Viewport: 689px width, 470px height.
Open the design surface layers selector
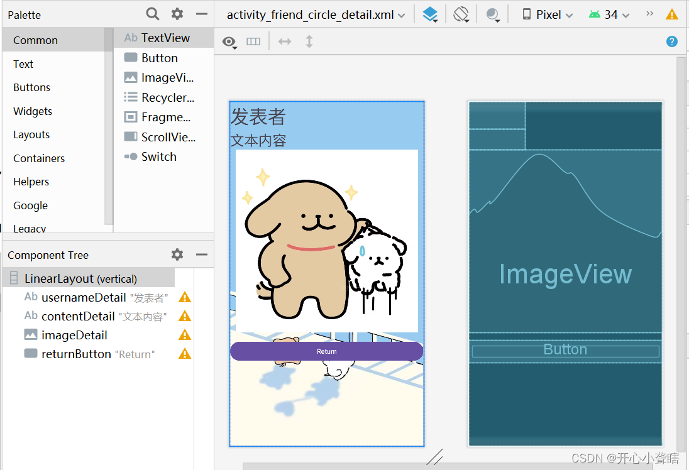[430, 14]
